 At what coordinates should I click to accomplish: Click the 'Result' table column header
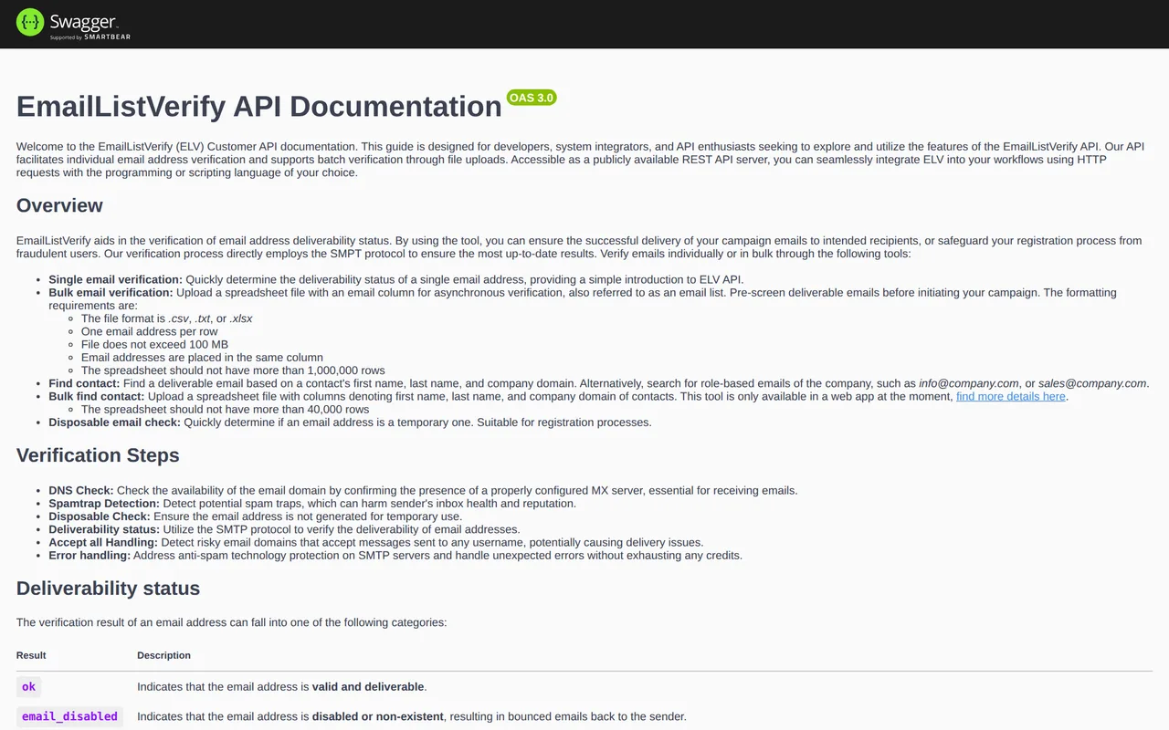[x=31, y=655]
